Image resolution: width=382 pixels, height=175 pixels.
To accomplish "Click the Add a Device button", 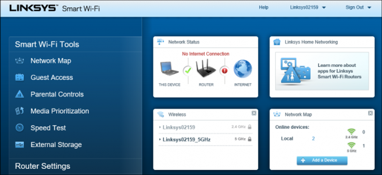I will click(322, 160).
